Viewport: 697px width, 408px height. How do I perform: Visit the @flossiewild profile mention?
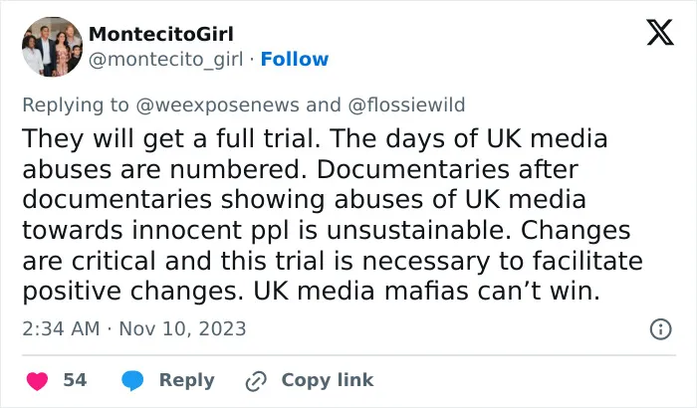pyautogui.click(x=406, y=105)
